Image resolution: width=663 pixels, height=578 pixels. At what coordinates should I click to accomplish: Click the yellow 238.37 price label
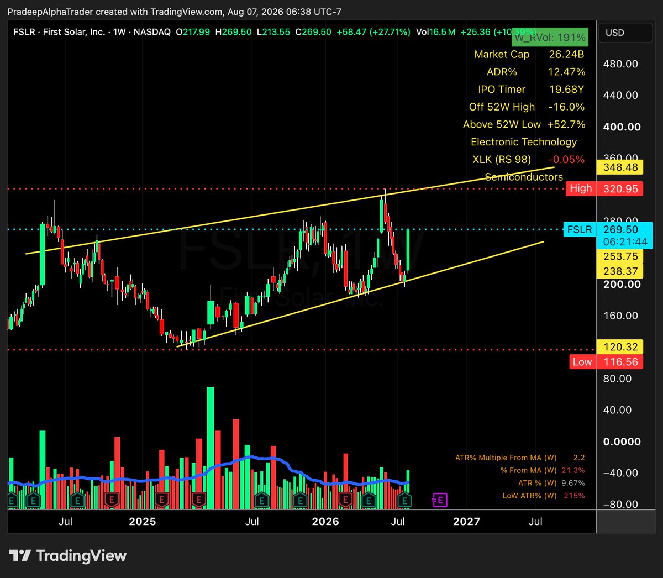click(620, 271)
